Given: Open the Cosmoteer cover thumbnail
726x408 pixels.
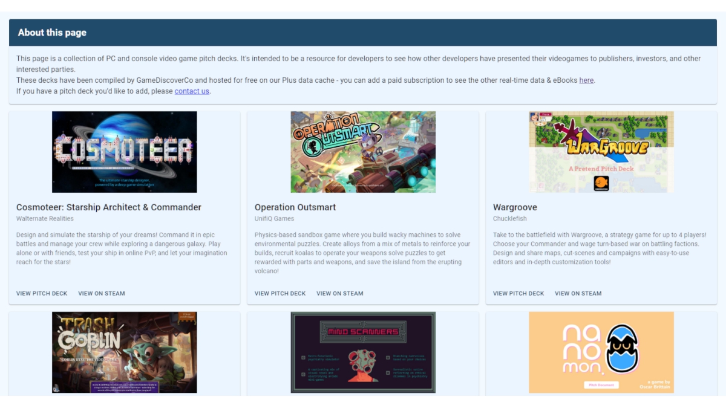Looking at the screenshot, I should [125, 152].
